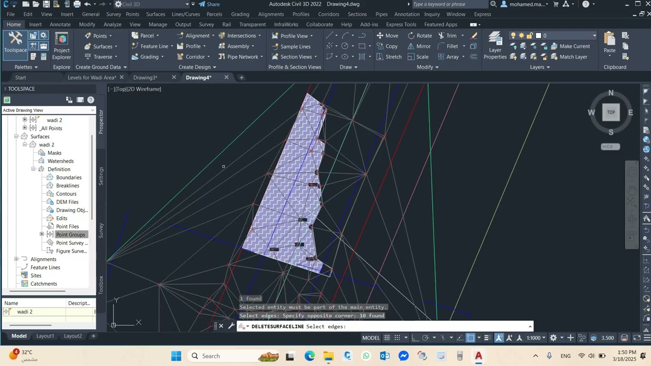Click the Share button
Screen dimensions: 651x366
[209, 4]
